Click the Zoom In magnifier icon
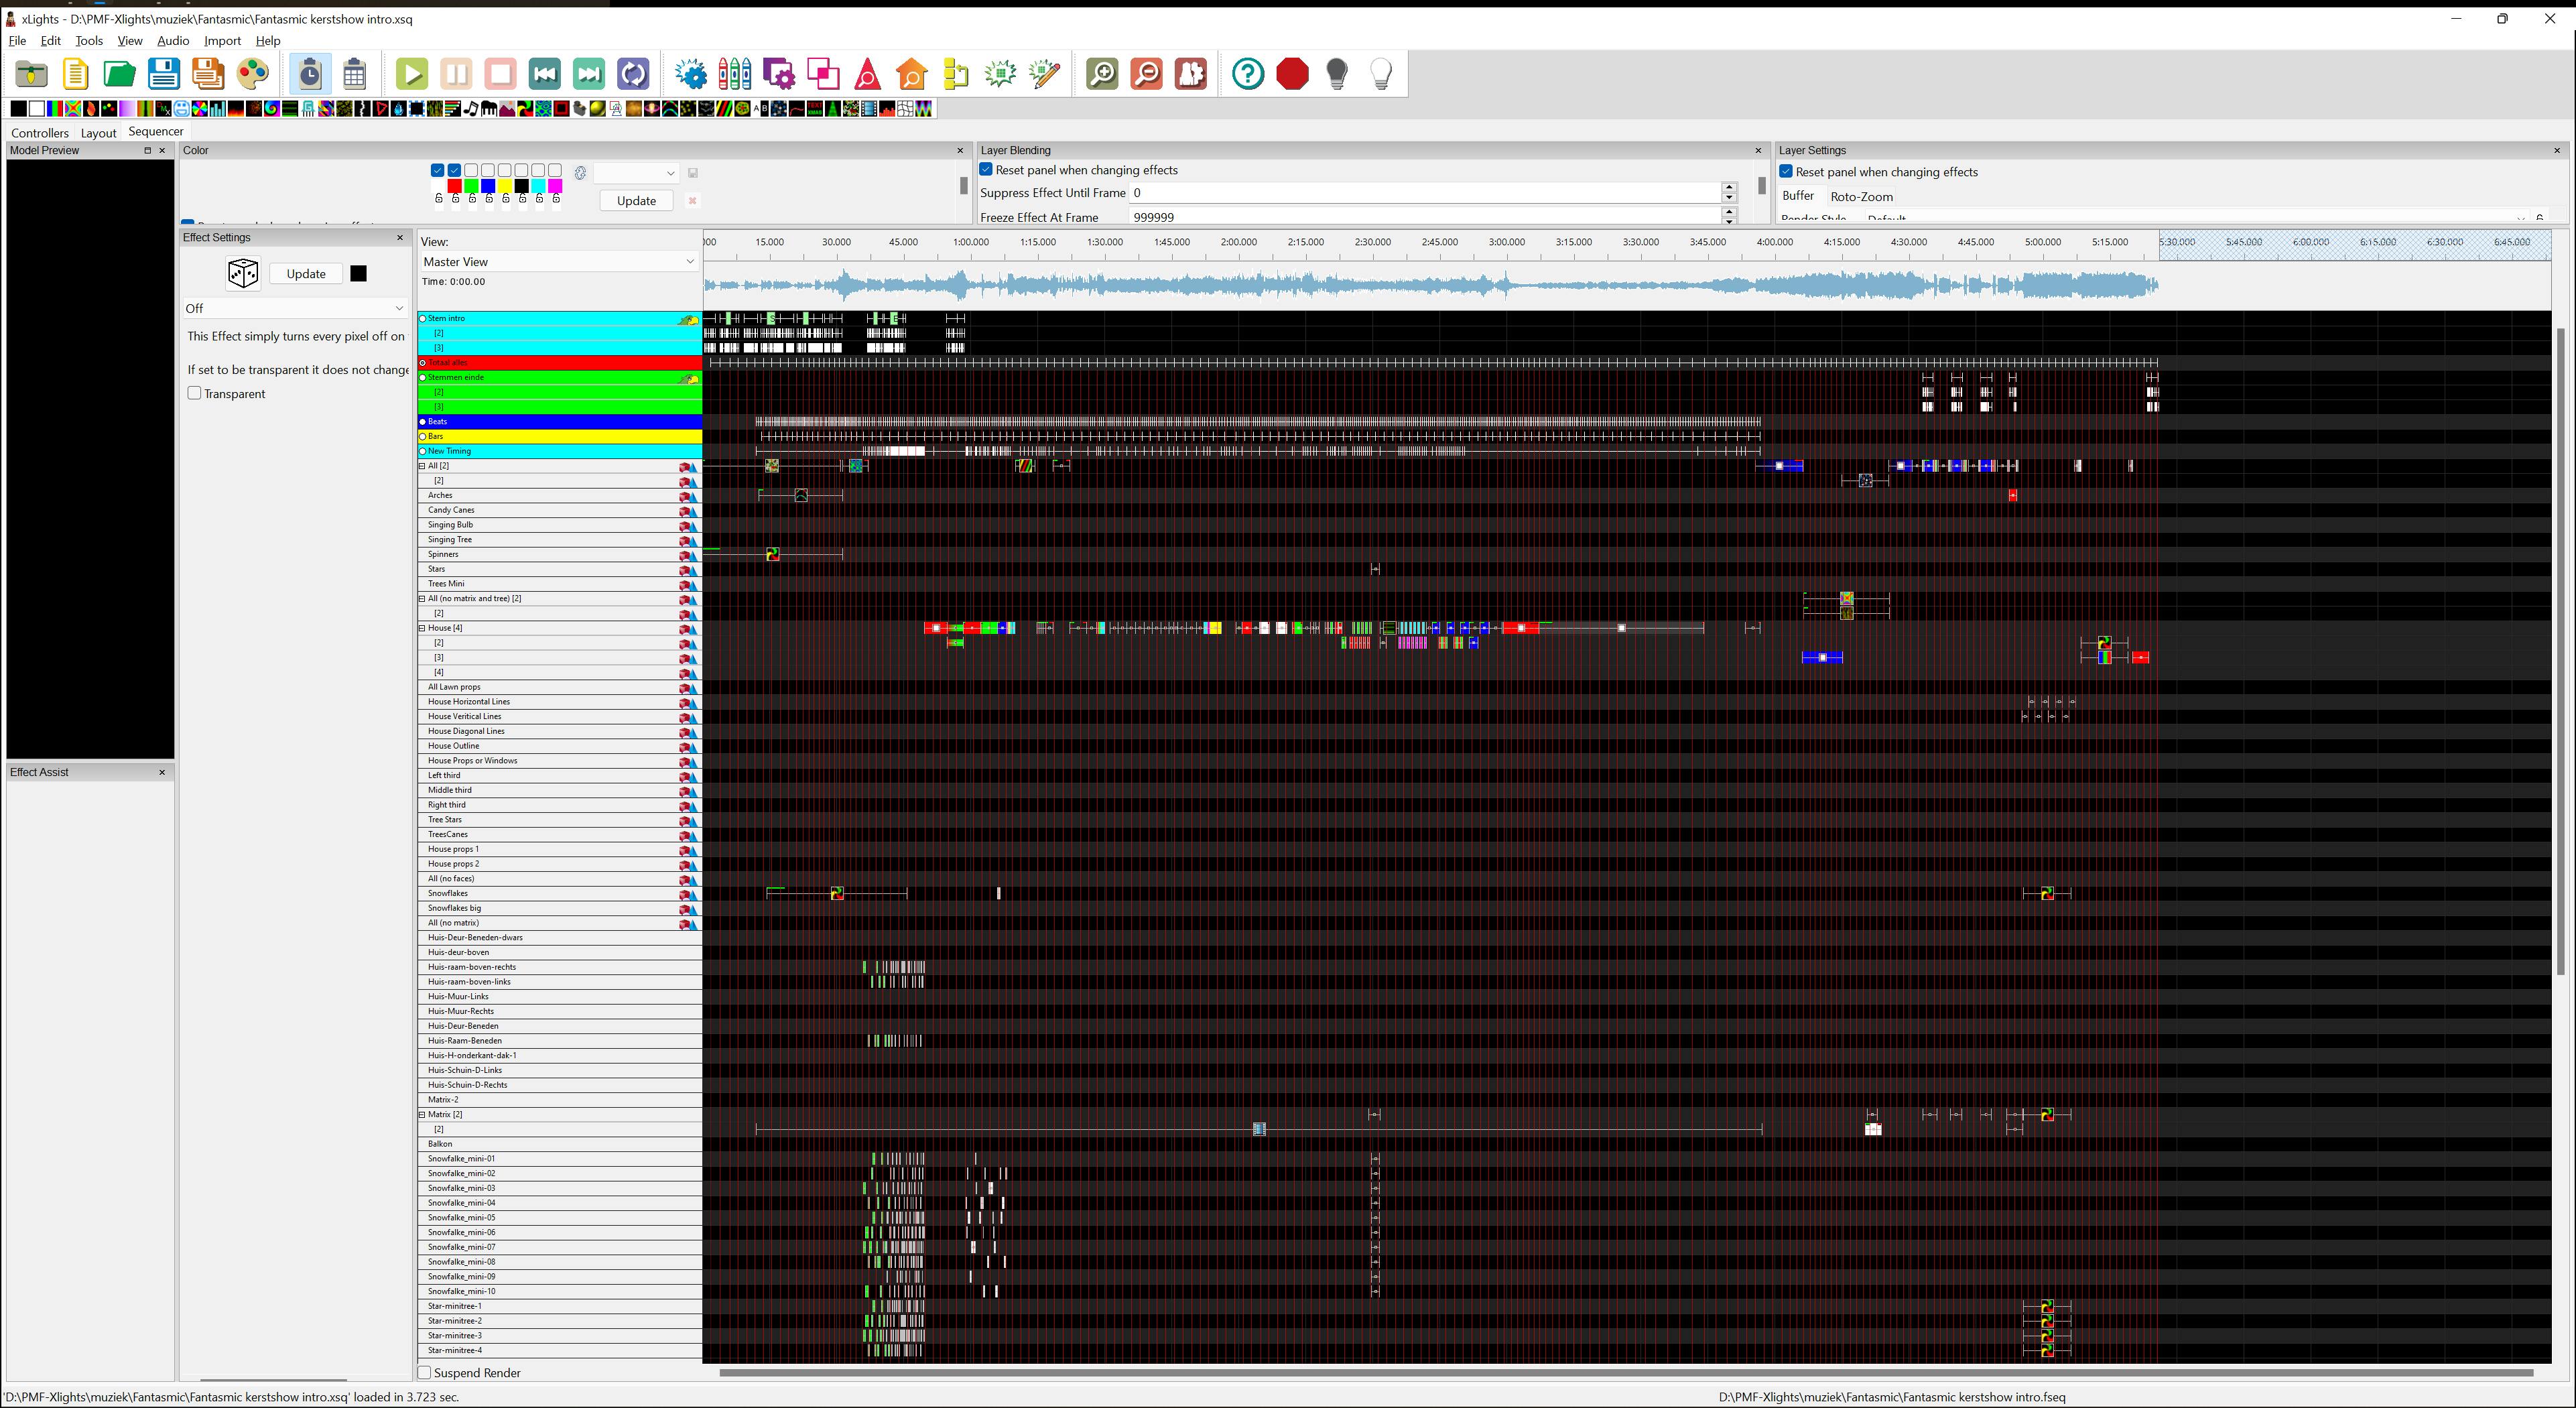 (1102, 74)
